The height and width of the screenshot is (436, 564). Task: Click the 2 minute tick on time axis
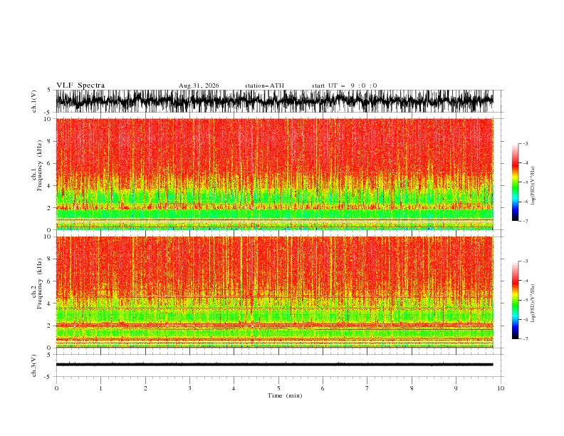[x=145, y=388]
